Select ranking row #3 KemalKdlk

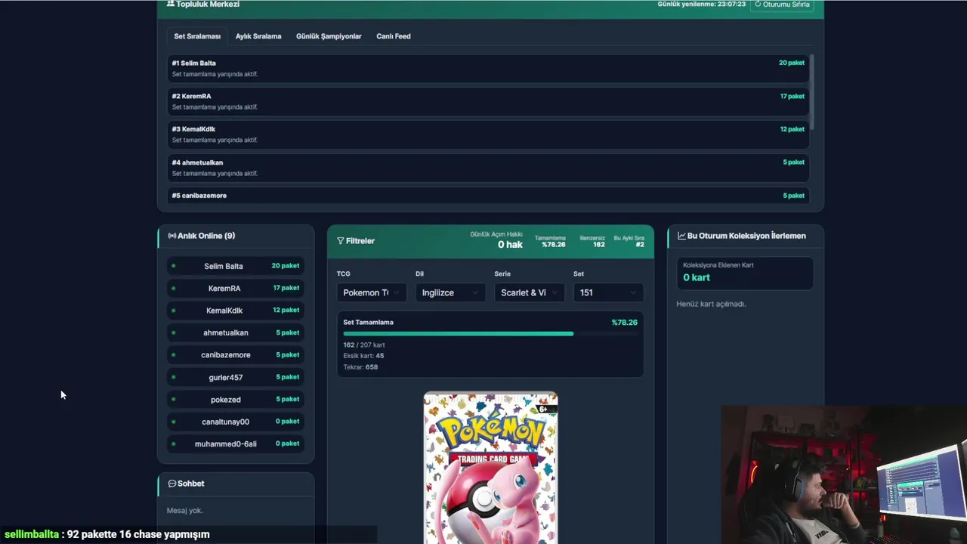[487, 134]
